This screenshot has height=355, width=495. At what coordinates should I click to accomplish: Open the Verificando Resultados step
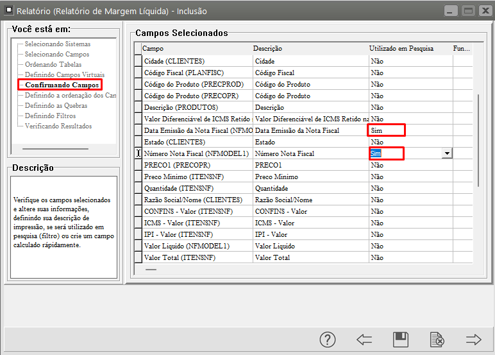click(x=58, y=126)
